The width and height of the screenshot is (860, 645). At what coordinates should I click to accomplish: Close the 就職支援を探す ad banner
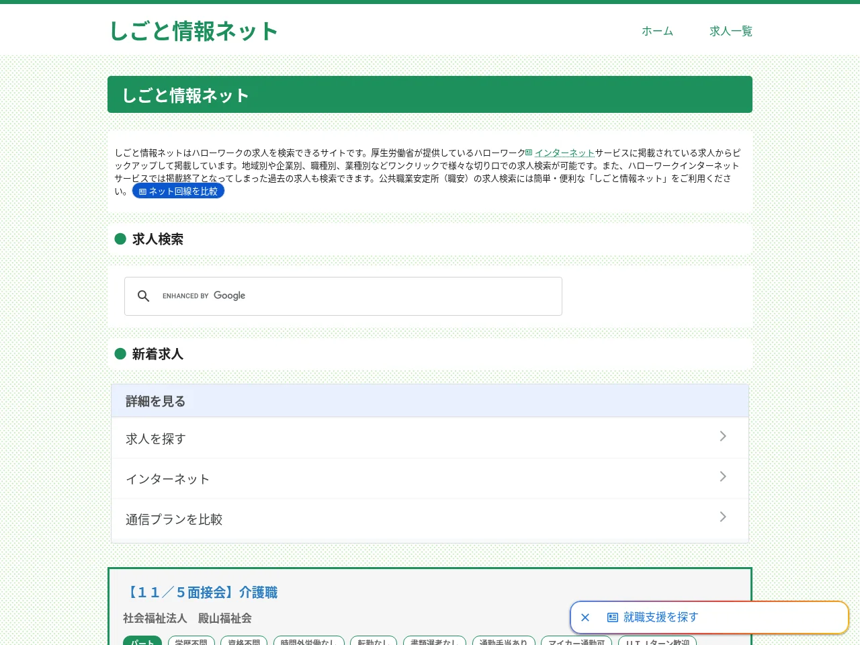coord(585,617)
